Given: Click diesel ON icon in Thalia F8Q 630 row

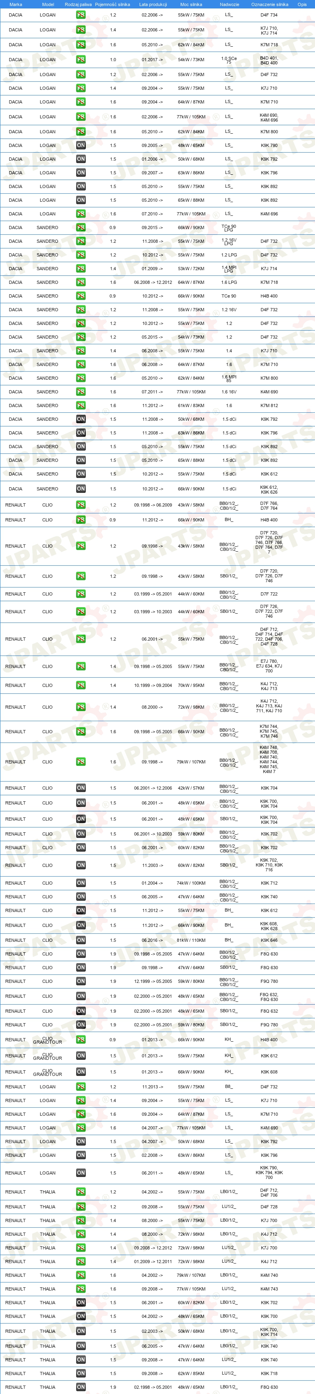Looking at the screenshot, I should click(x=81, y=1386).
